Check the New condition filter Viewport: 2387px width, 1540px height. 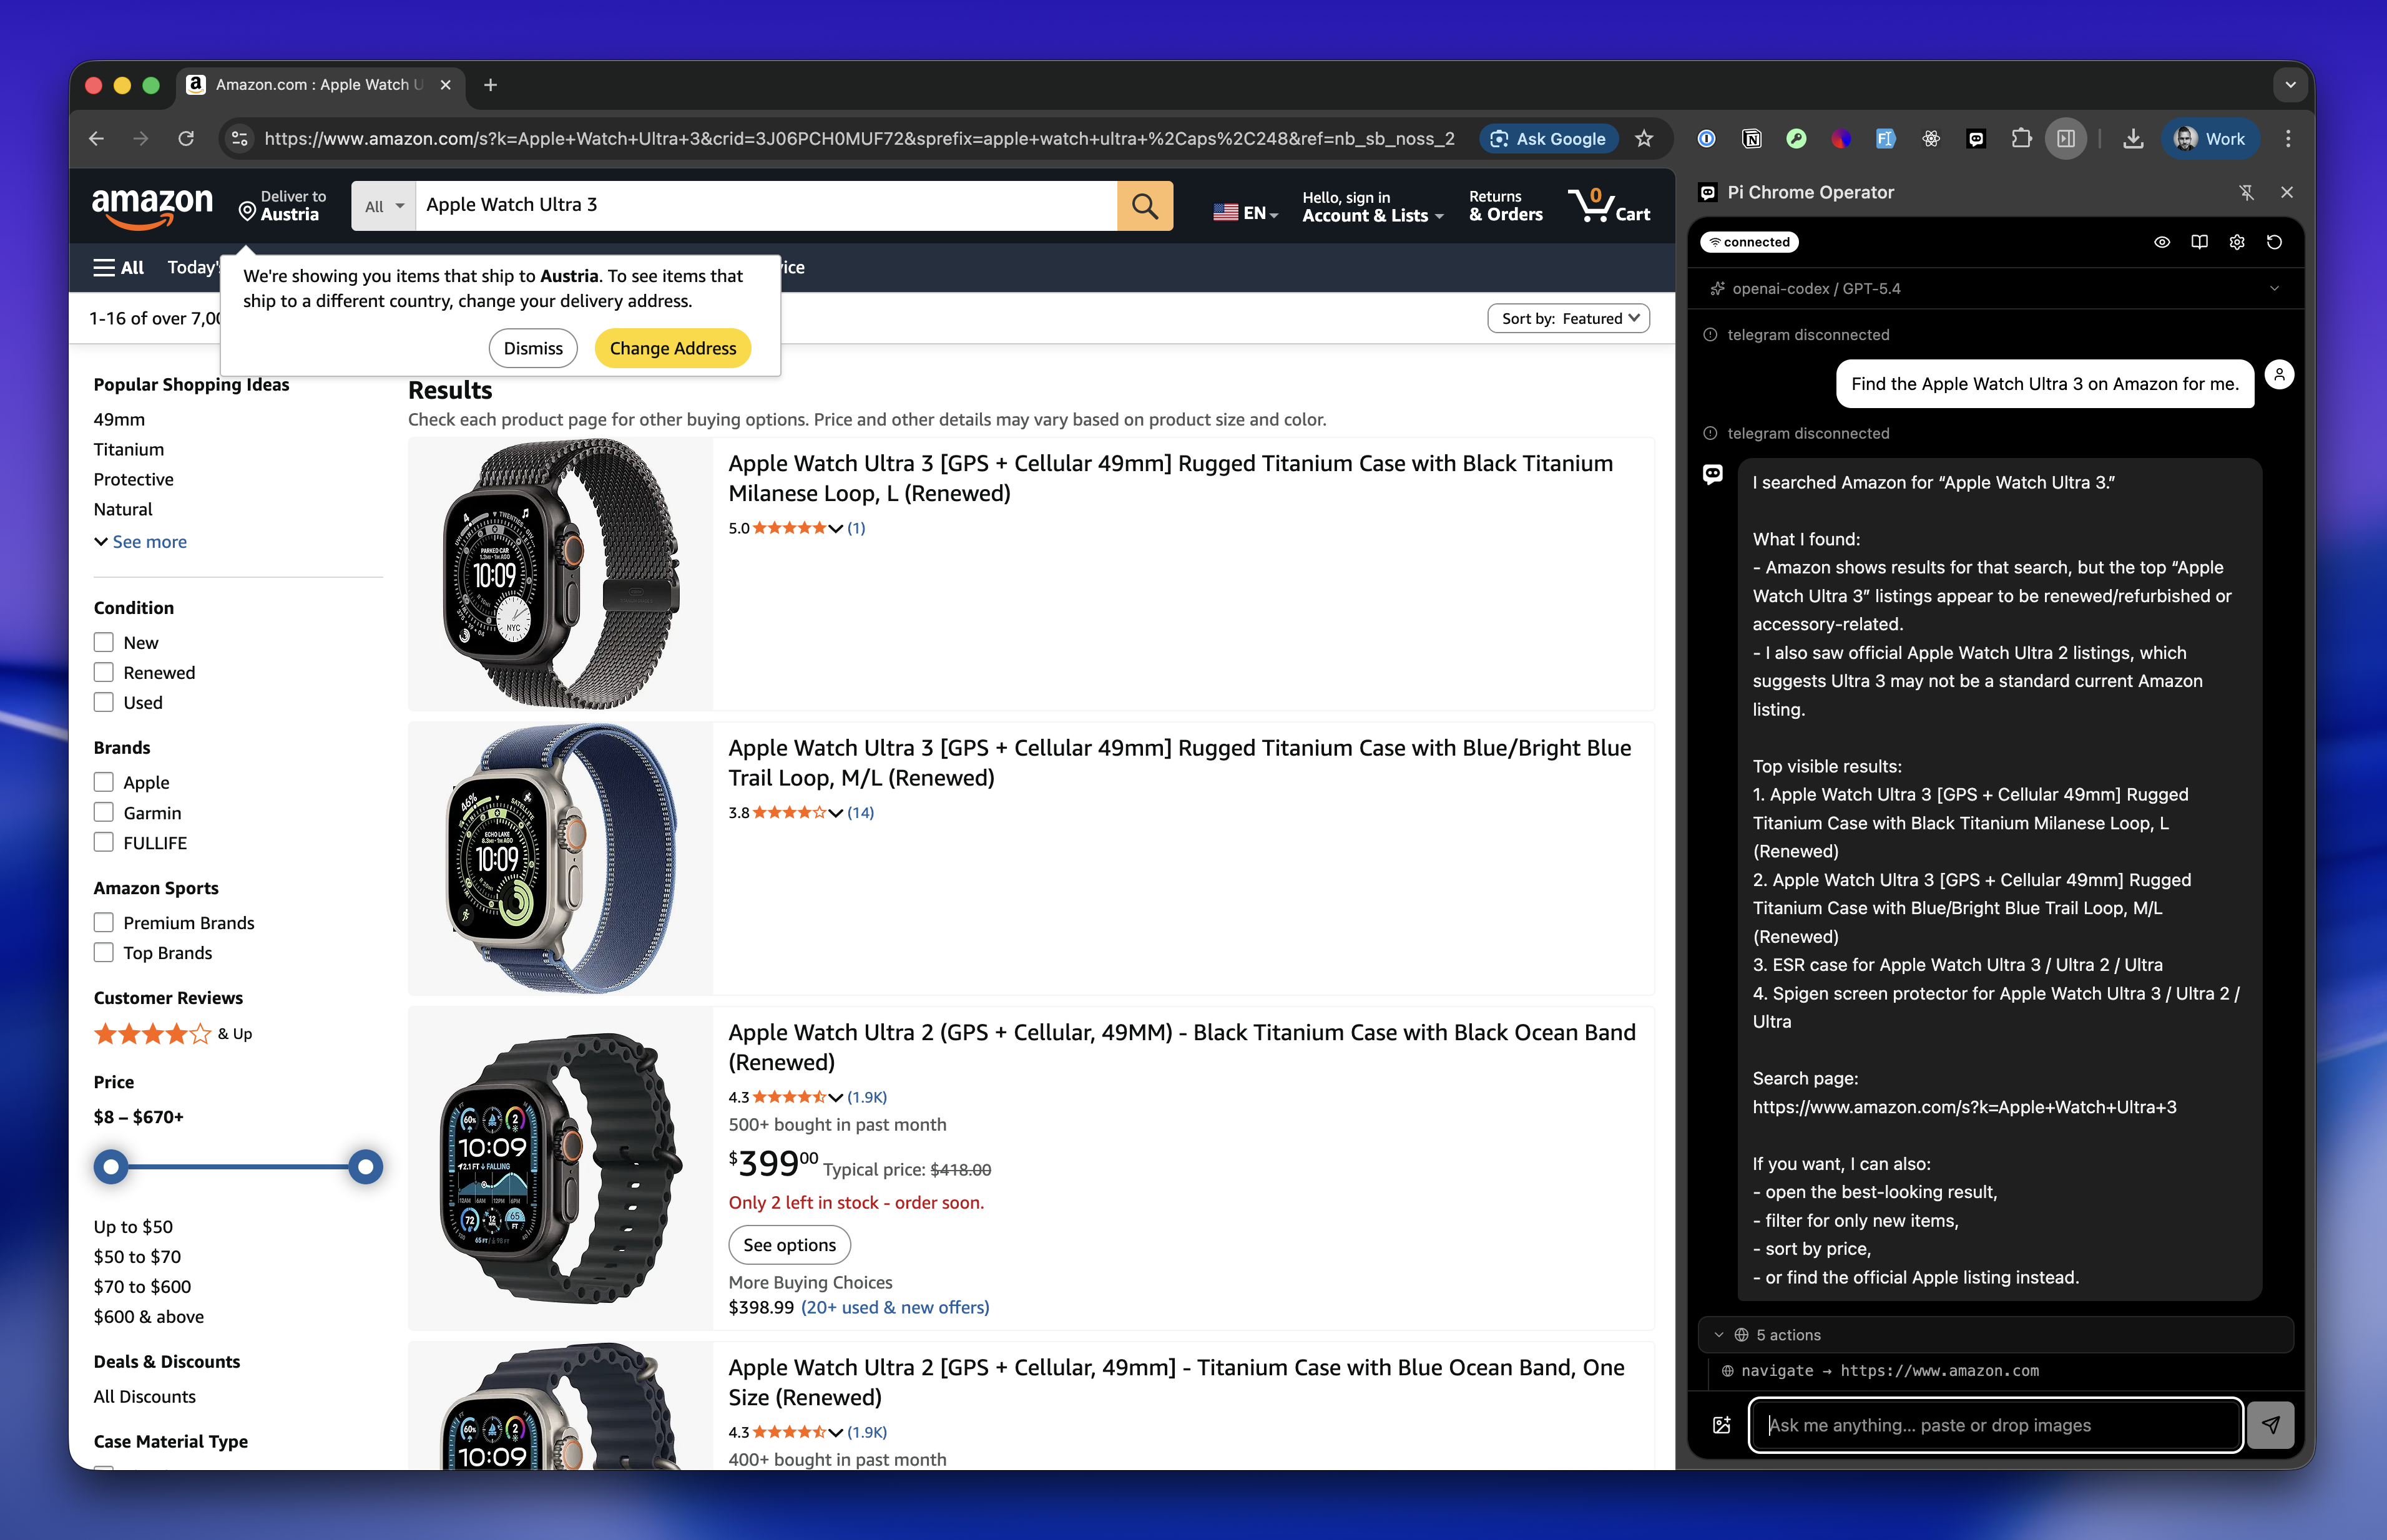click(104, 642)
